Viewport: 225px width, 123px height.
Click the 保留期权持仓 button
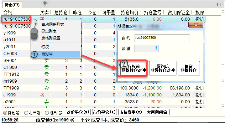click(x=189, y=68)
